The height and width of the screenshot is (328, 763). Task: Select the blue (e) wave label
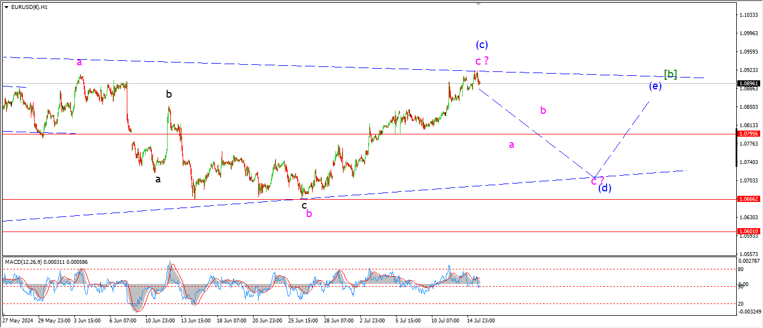[x=655, y=86]
